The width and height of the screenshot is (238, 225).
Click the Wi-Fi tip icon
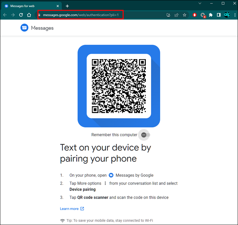click(62, 221)
